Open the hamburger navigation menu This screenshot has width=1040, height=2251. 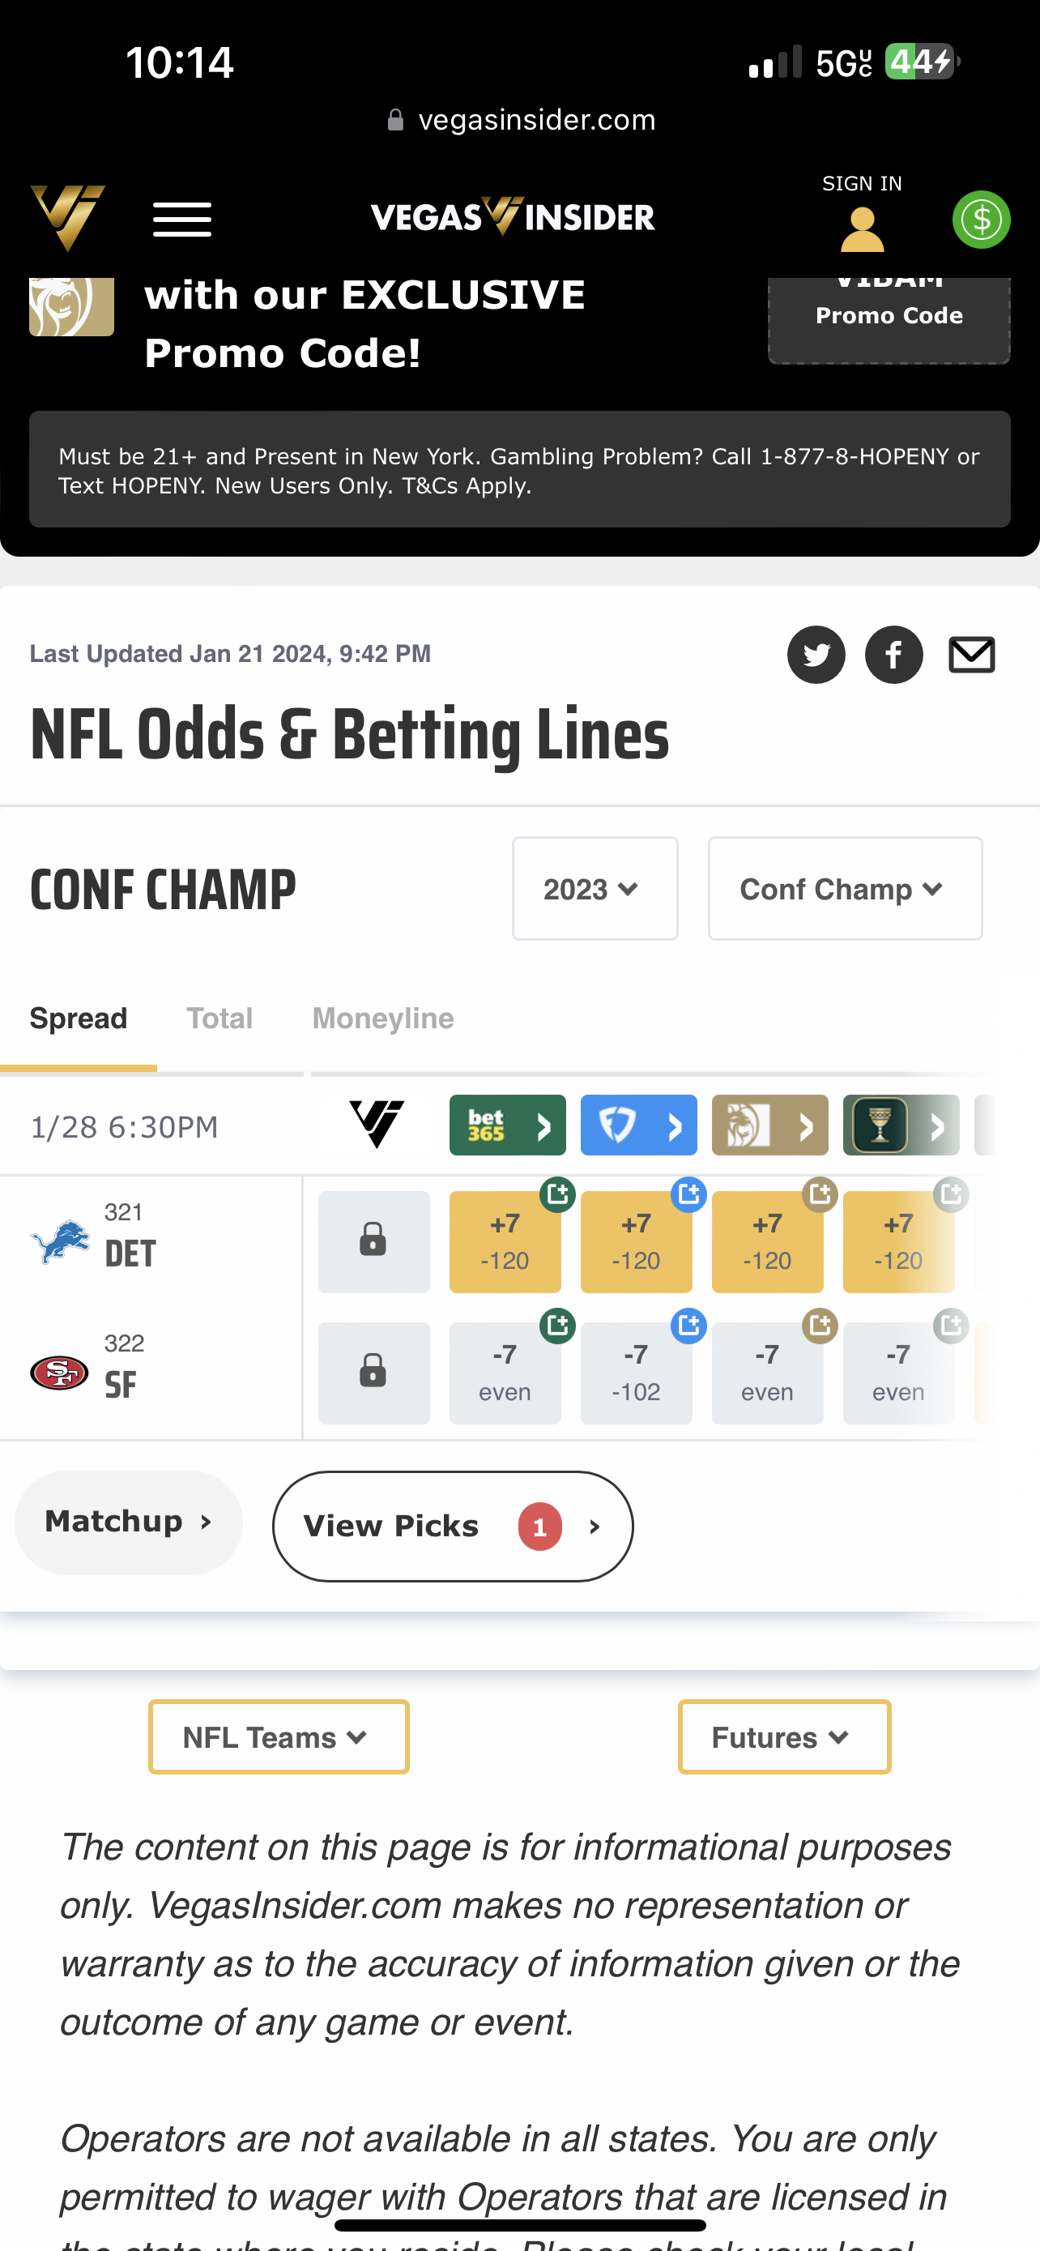click(x=181, y=220)
